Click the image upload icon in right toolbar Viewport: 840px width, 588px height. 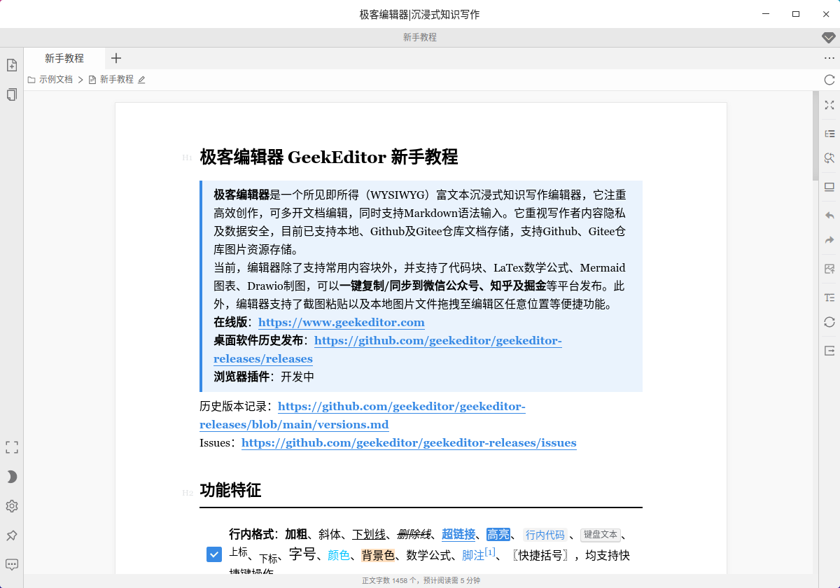[x=829, y=269]
